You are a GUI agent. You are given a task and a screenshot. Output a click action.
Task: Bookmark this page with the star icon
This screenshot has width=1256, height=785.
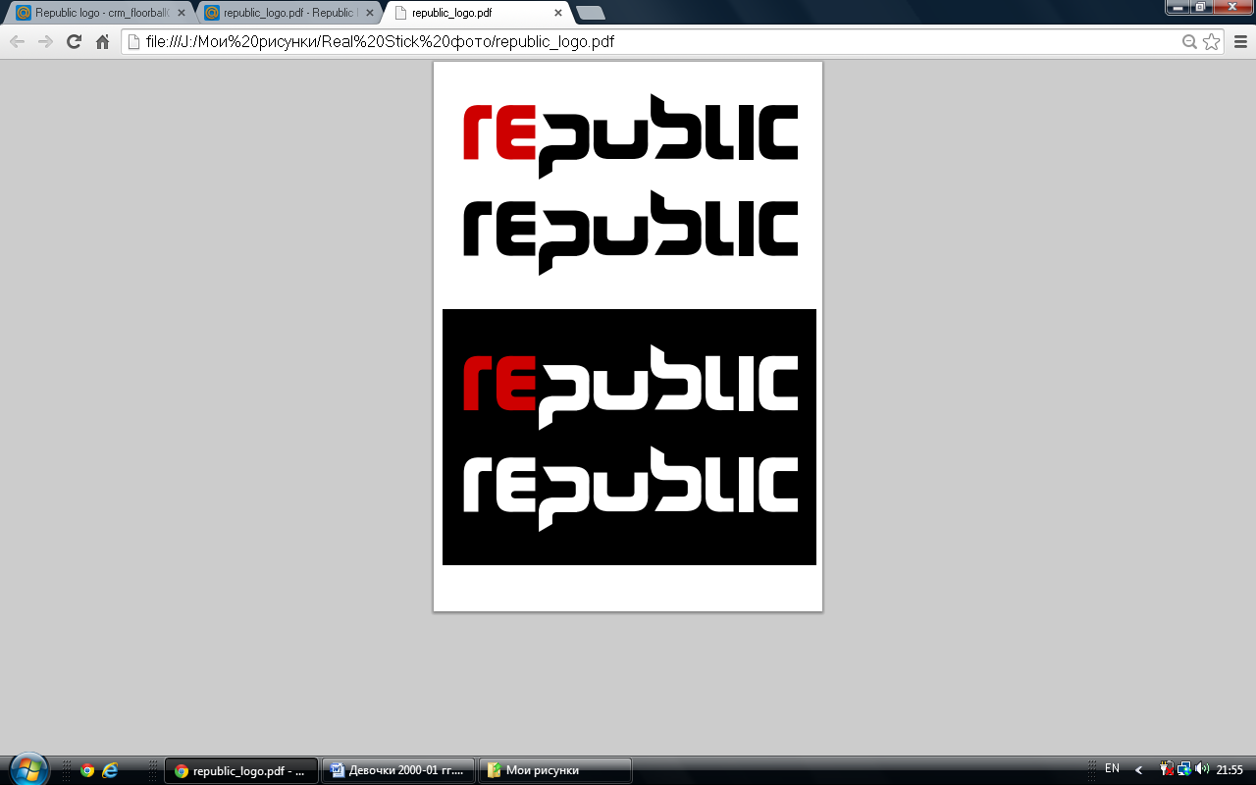[1212, 41]
